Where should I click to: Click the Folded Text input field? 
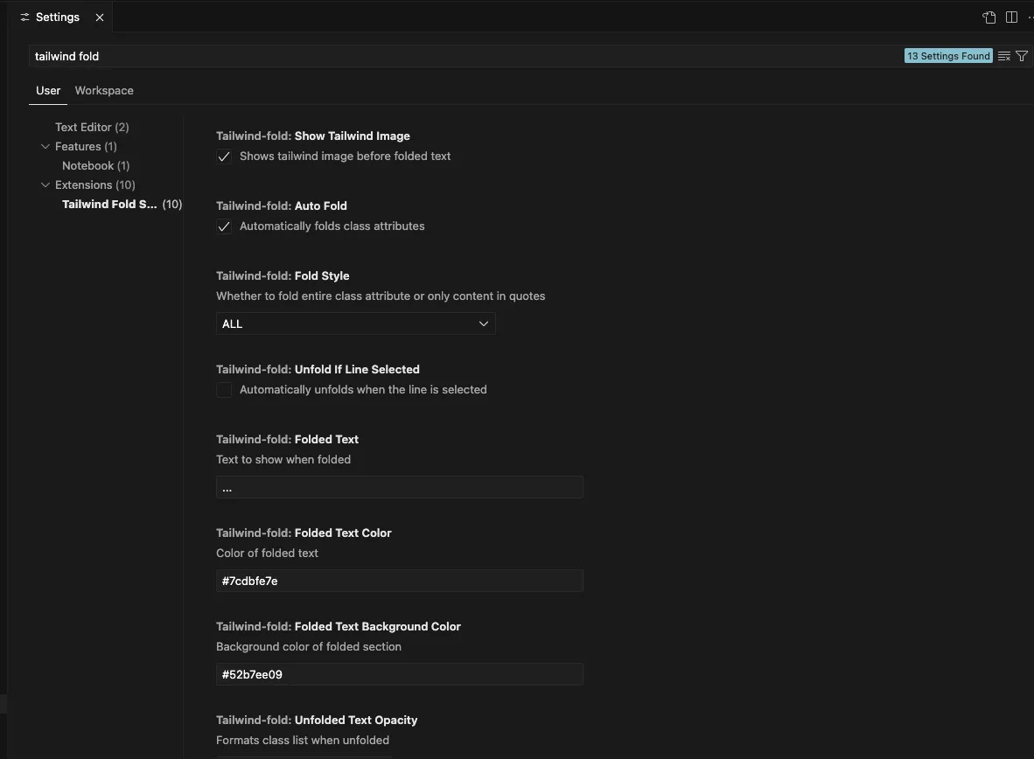click(x=400, y=487)
